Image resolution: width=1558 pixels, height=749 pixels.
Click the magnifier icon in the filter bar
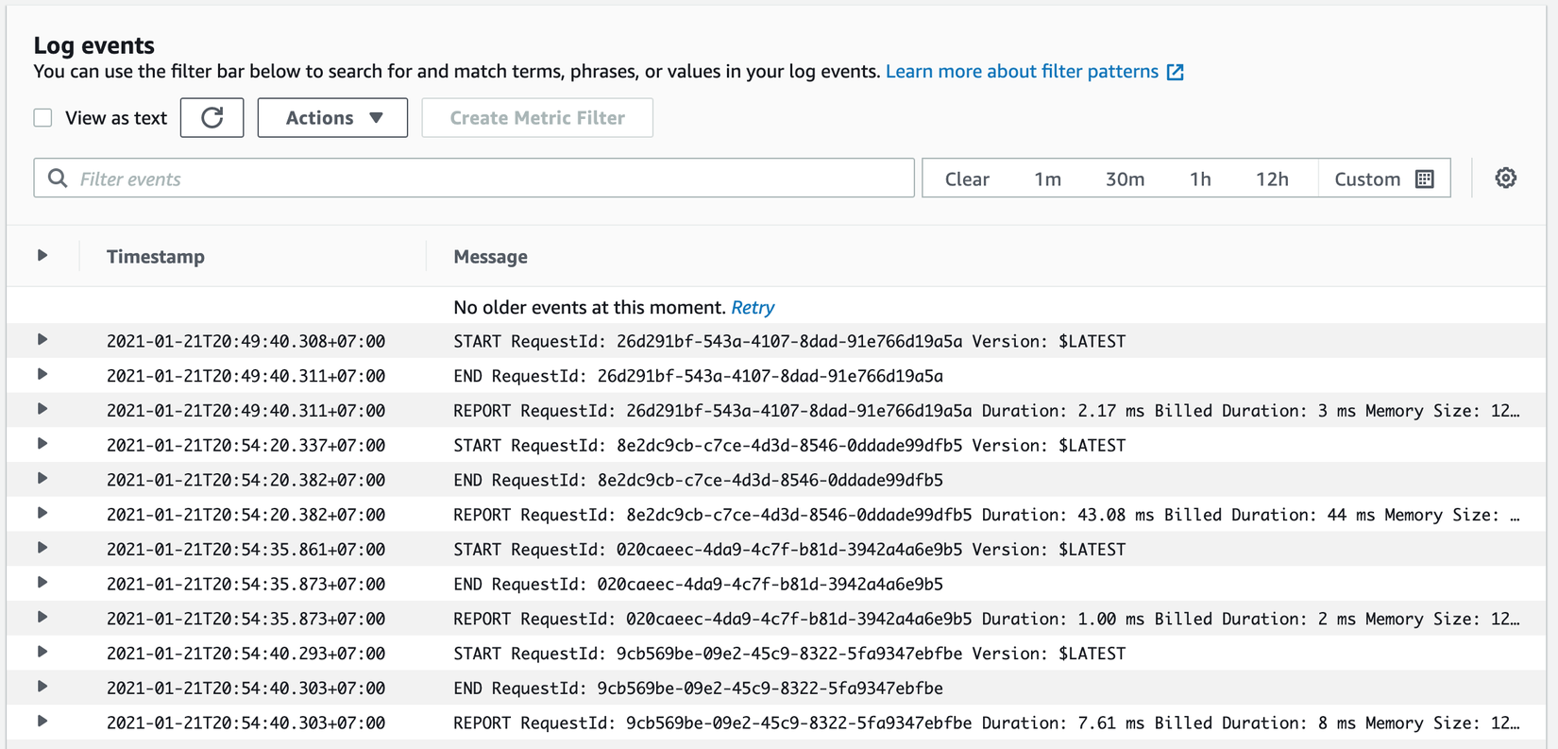tap(58, 179)
